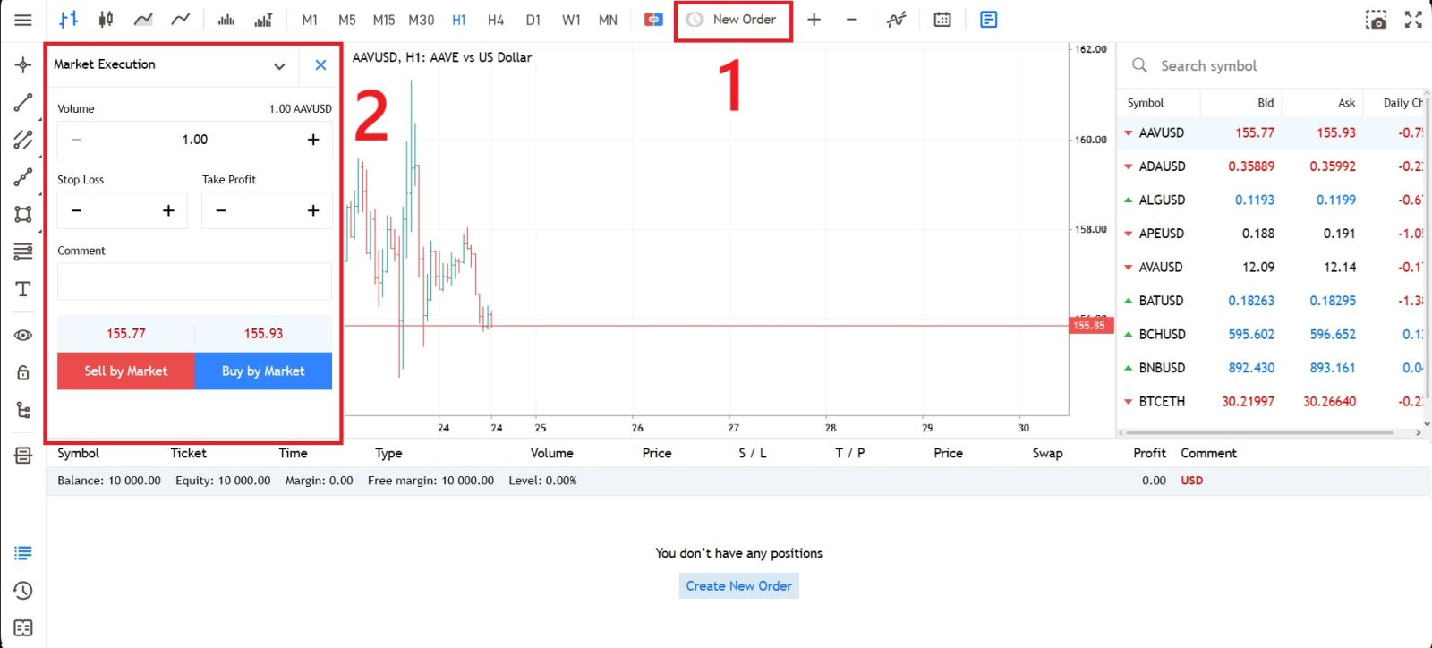Click the Create New Order button
Image resolution: width=1432 pixels, height=648 pixels.
coord(737,585)
